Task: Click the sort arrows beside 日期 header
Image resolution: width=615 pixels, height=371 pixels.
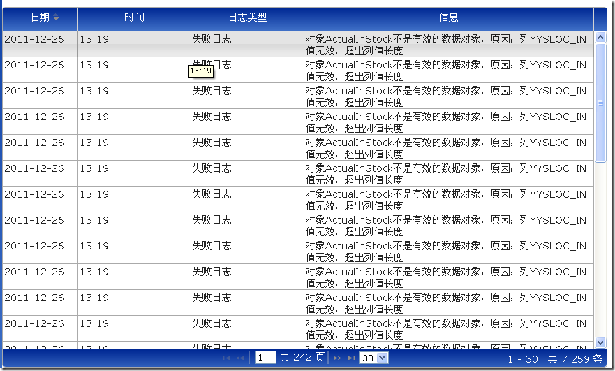Action: pos(56,17)
